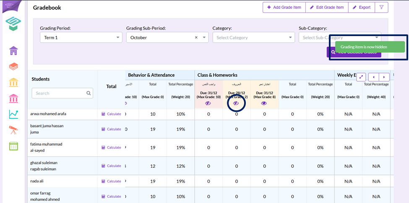The height and width of the screenshot is (203, 409).
Task: Click the Students column heading
Action: pyautogui.click(x=40, y=79)
